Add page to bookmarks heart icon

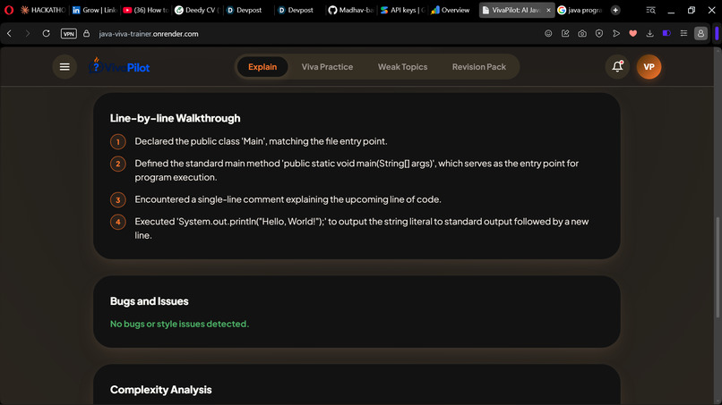(x=633, y=33)
